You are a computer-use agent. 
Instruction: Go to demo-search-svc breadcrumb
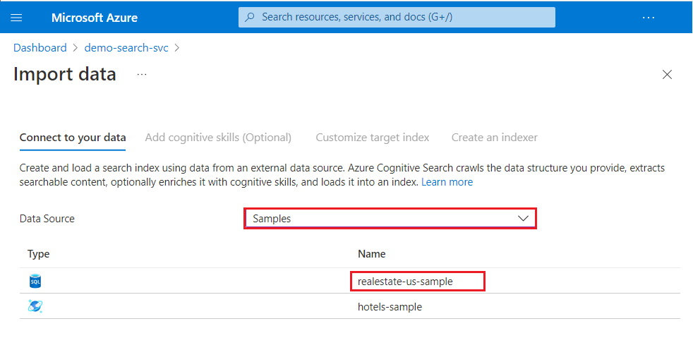coord(126,48)
